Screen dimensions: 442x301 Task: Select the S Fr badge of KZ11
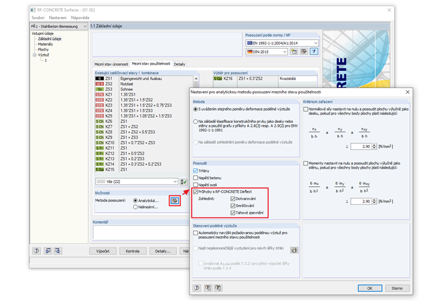coord(99,148)
